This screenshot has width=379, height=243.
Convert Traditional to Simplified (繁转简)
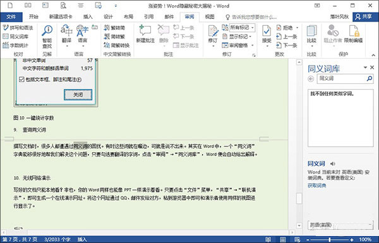pos(114,28)
